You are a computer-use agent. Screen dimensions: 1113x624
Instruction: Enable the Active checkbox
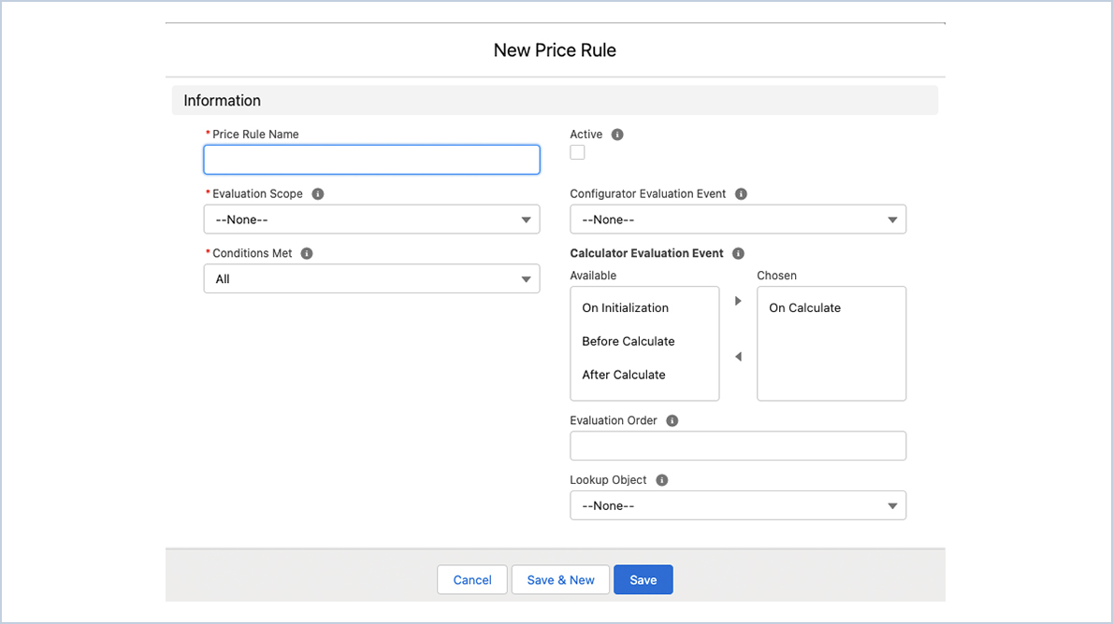(577, 151)
